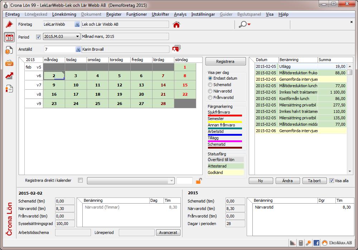Screen dimensions: 358x250
Task: Open the clock document sidebar icon
Action: (x=9, y=50)
